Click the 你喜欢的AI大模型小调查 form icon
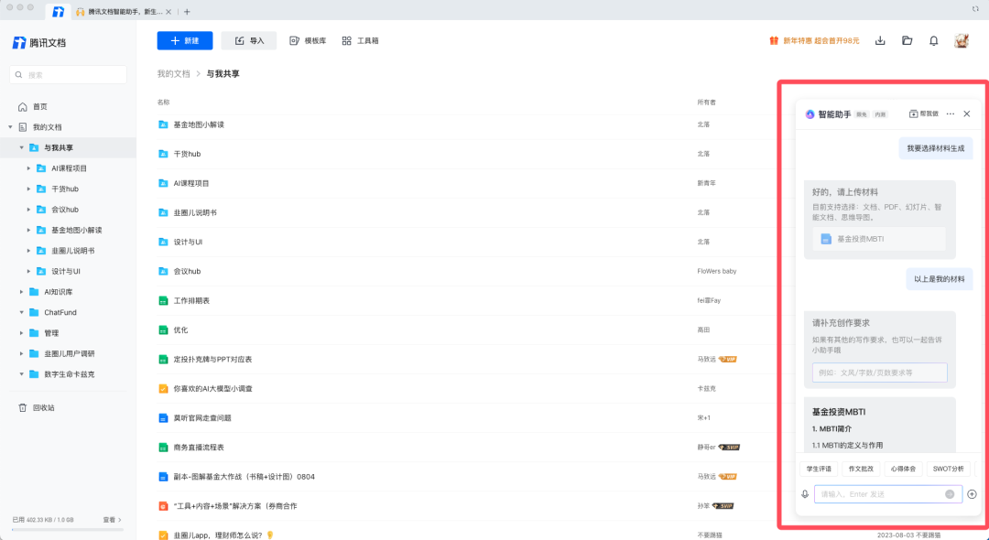This screenshot has height=540, width=989. (x=163, y=389)
